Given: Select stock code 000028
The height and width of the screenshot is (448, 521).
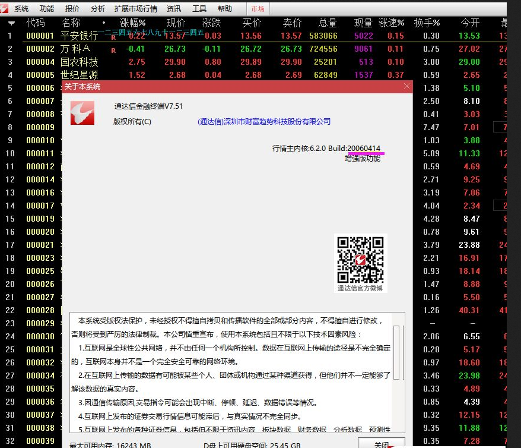Looking at the screenshot, I should [x=40, y=310].
